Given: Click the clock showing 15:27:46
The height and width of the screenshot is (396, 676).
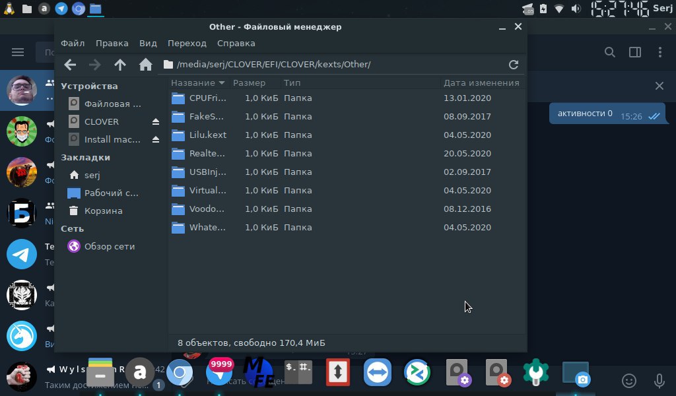Looking at the screenshot, I should [x=619, y=9].
